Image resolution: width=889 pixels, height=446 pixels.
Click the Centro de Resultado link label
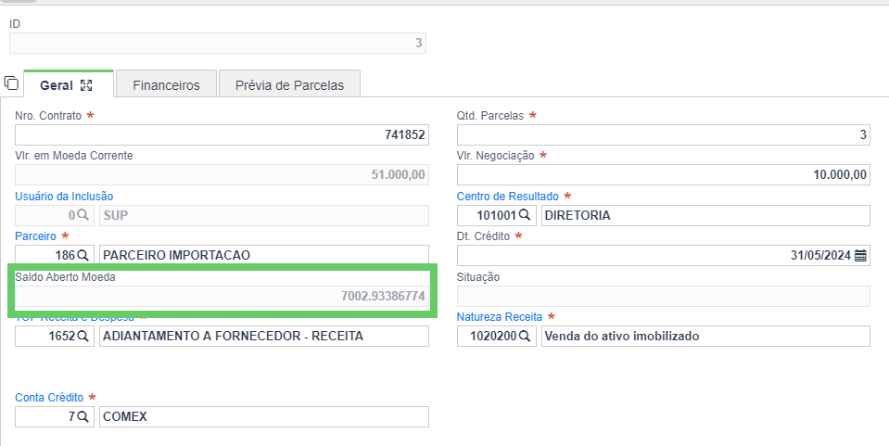click(508, 197)
